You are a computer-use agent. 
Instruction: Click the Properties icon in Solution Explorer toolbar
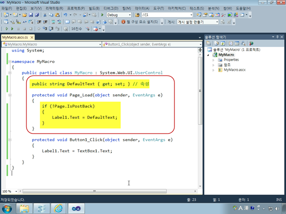[209, 43]
